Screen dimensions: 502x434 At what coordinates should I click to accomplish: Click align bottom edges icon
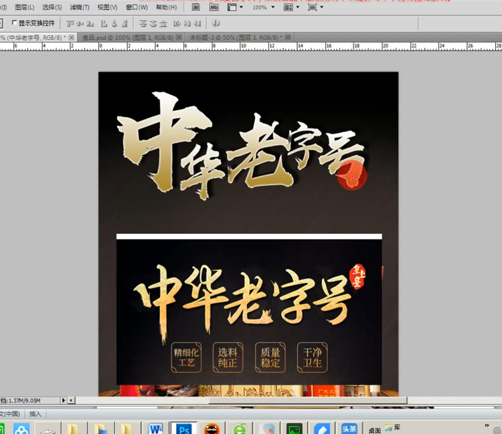[90, 23]
